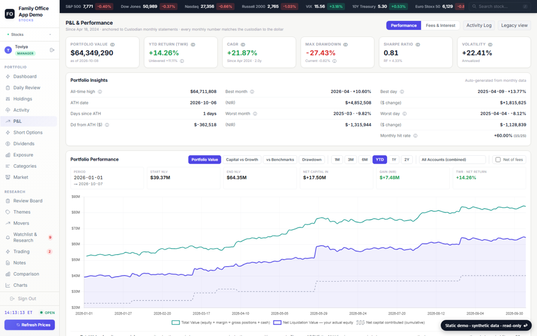
Task: Toggle Net Liquidation Value legend series
Action: (x=313, y=323)
